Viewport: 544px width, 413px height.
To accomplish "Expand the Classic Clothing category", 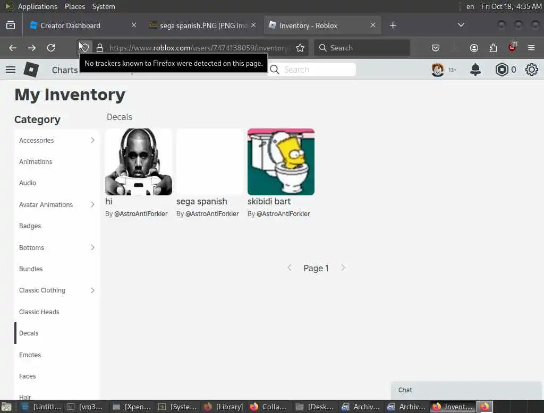I will pos(57,290).
